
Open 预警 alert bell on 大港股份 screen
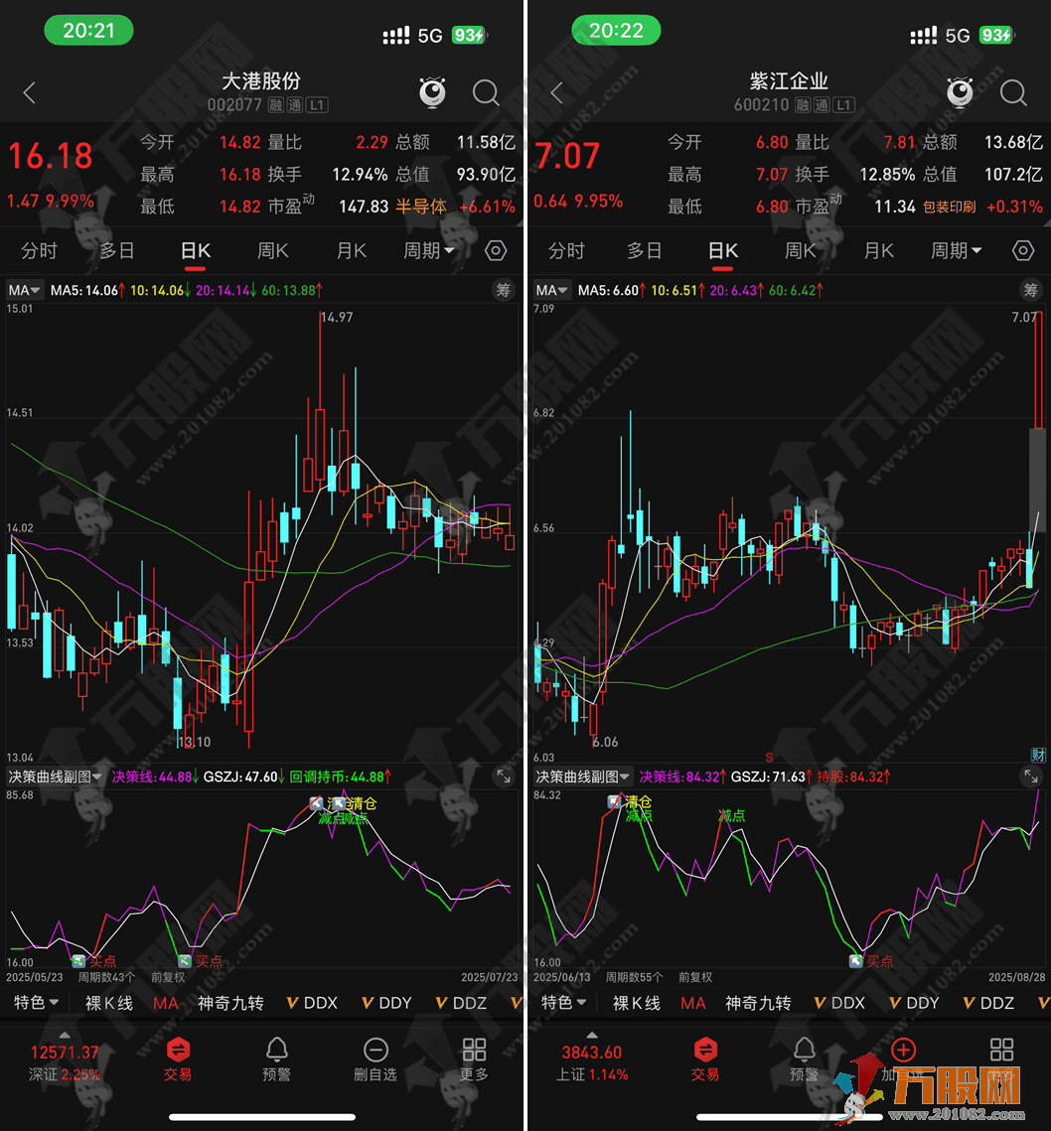pyautogui.click(x=276, y=1059)
